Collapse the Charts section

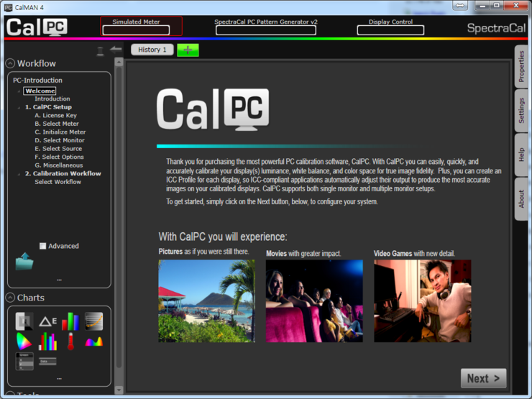[10, 298]
